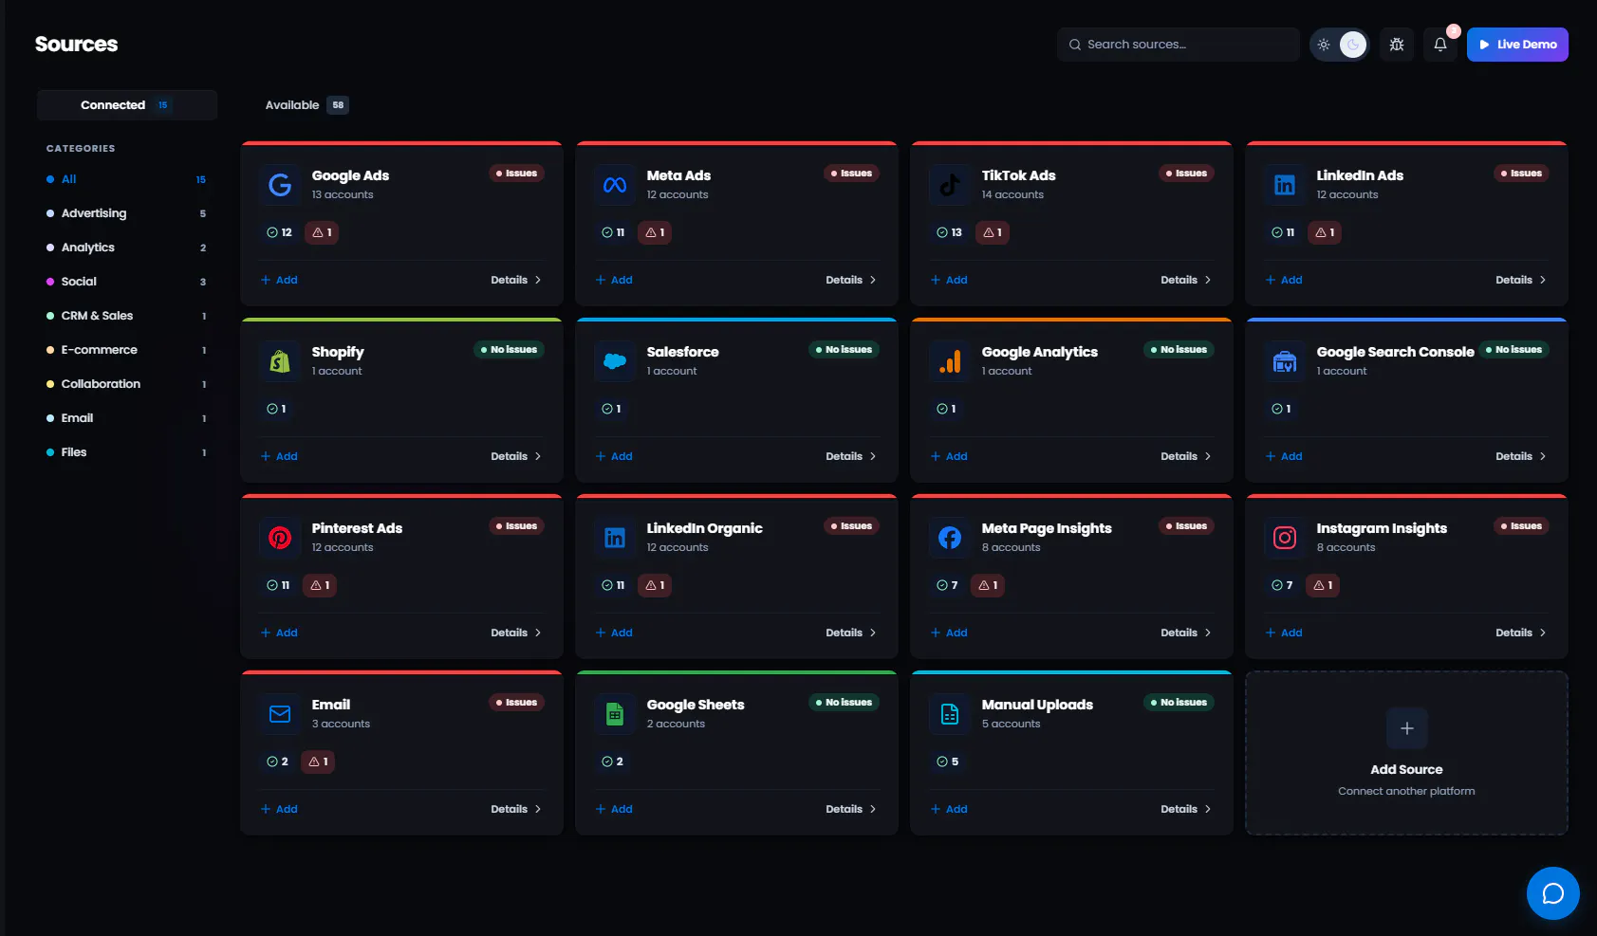Expand Details on the Shopify card
1597x936 pixels.
pos(516,456)
